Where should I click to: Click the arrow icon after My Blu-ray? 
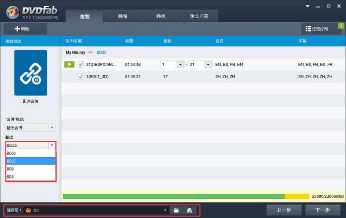tap(90, 52)
